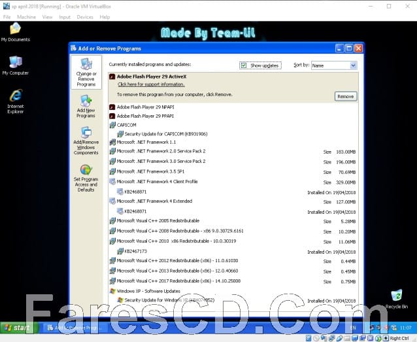Open the Recycle Bin icon
This screenshot has width=417, height=342.
pos(397,299)
